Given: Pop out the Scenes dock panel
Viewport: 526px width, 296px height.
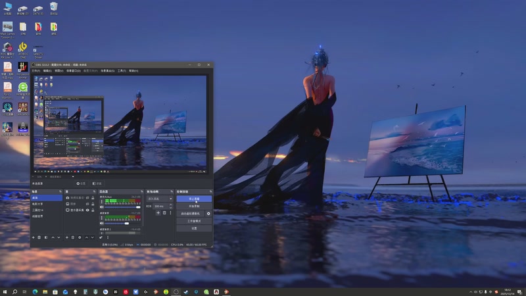Looking at the screenshot, I should [x=60, y=191].
